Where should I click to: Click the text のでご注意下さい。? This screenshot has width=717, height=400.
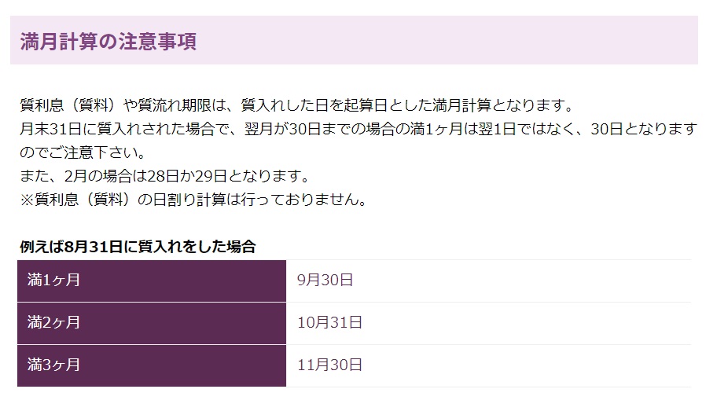[83, 152]
